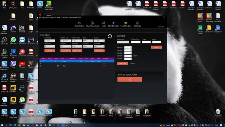Viewport: 225px width, 127px height.
Task: Click the Google Docs desktop icon
Action: (x=218, y=29)
